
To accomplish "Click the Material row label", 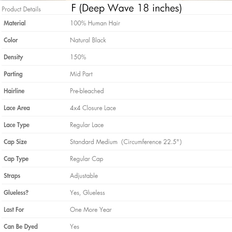I will (15, 23).
